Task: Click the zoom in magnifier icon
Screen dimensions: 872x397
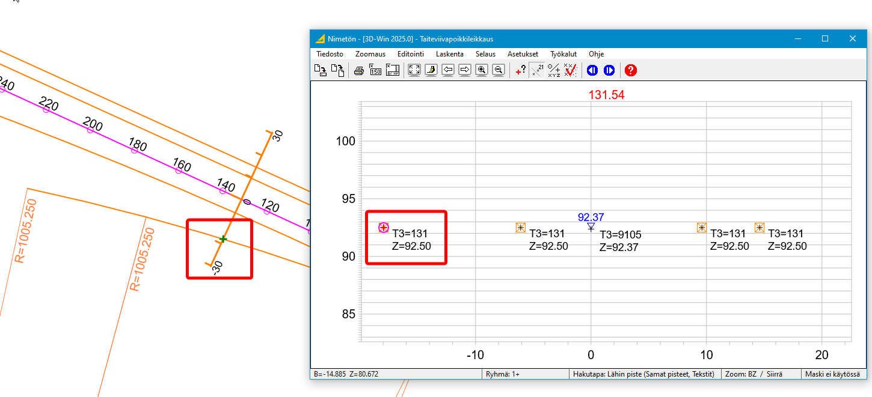Action: click(482, 70)
